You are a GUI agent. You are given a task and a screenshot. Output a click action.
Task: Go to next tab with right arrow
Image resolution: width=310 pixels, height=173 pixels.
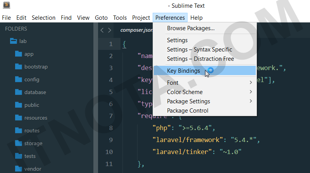click(x=110, y=30)
